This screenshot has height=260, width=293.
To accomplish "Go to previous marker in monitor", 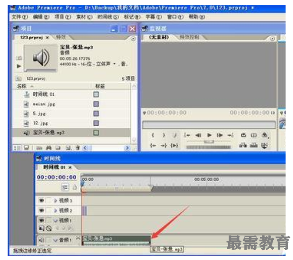I will 187,135.
